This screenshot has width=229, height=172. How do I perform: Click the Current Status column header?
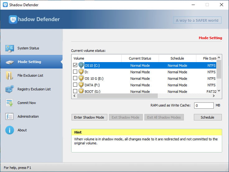pyautogui.click(x=140, y=58)
